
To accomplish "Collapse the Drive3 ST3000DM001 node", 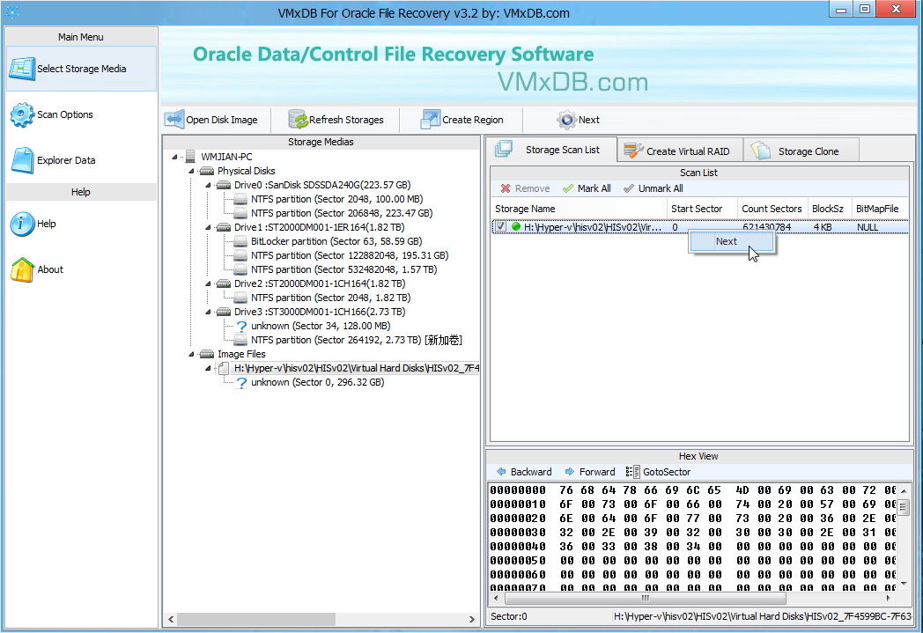I will [208, 313].
